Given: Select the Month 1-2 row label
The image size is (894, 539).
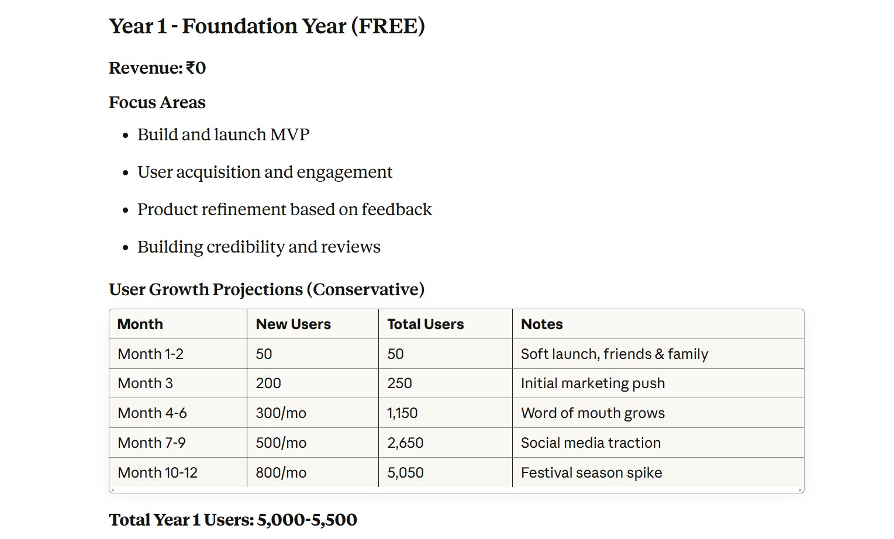Looking at the screenshot, I should click(x=151, y=354).
